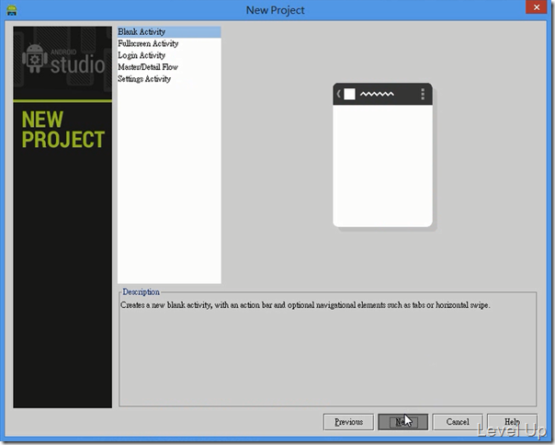Proceed with the Next button
555x445 pixels.
tap(403, 422)
